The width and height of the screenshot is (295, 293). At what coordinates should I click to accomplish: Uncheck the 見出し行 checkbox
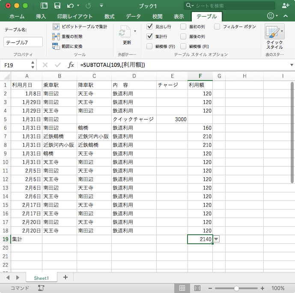coord(149,27)
